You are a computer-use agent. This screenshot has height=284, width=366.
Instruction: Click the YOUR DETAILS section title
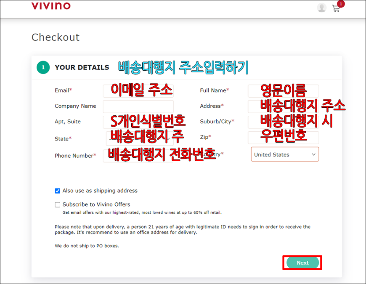point(82,67)
